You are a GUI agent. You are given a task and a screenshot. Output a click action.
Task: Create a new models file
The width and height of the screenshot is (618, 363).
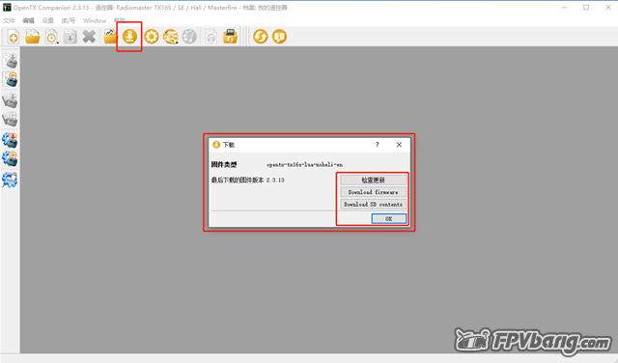tap(14, 37)
